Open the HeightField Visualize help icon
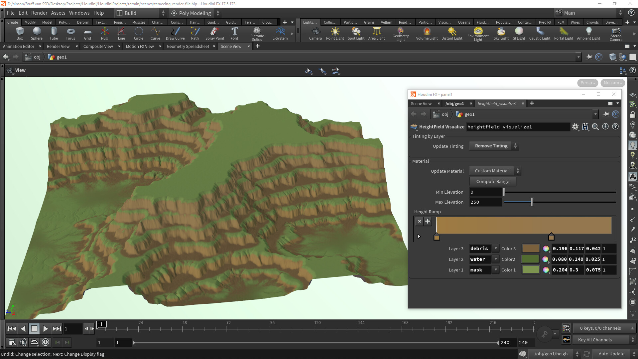Viewport: 638px width, 359px height. (615, 127)
